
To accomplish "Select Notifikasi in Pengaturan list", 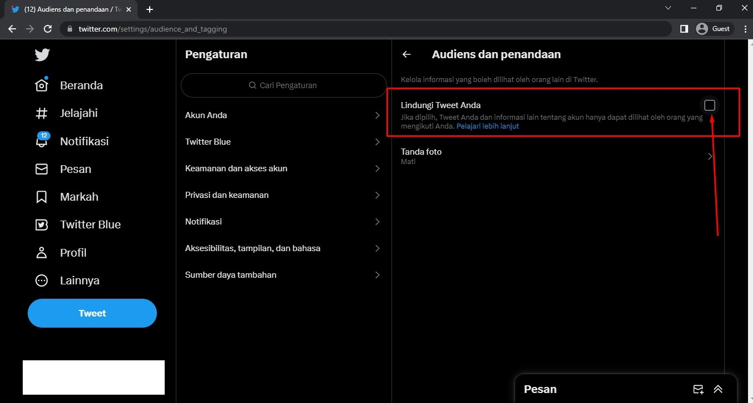I will [x=284, y=222].
